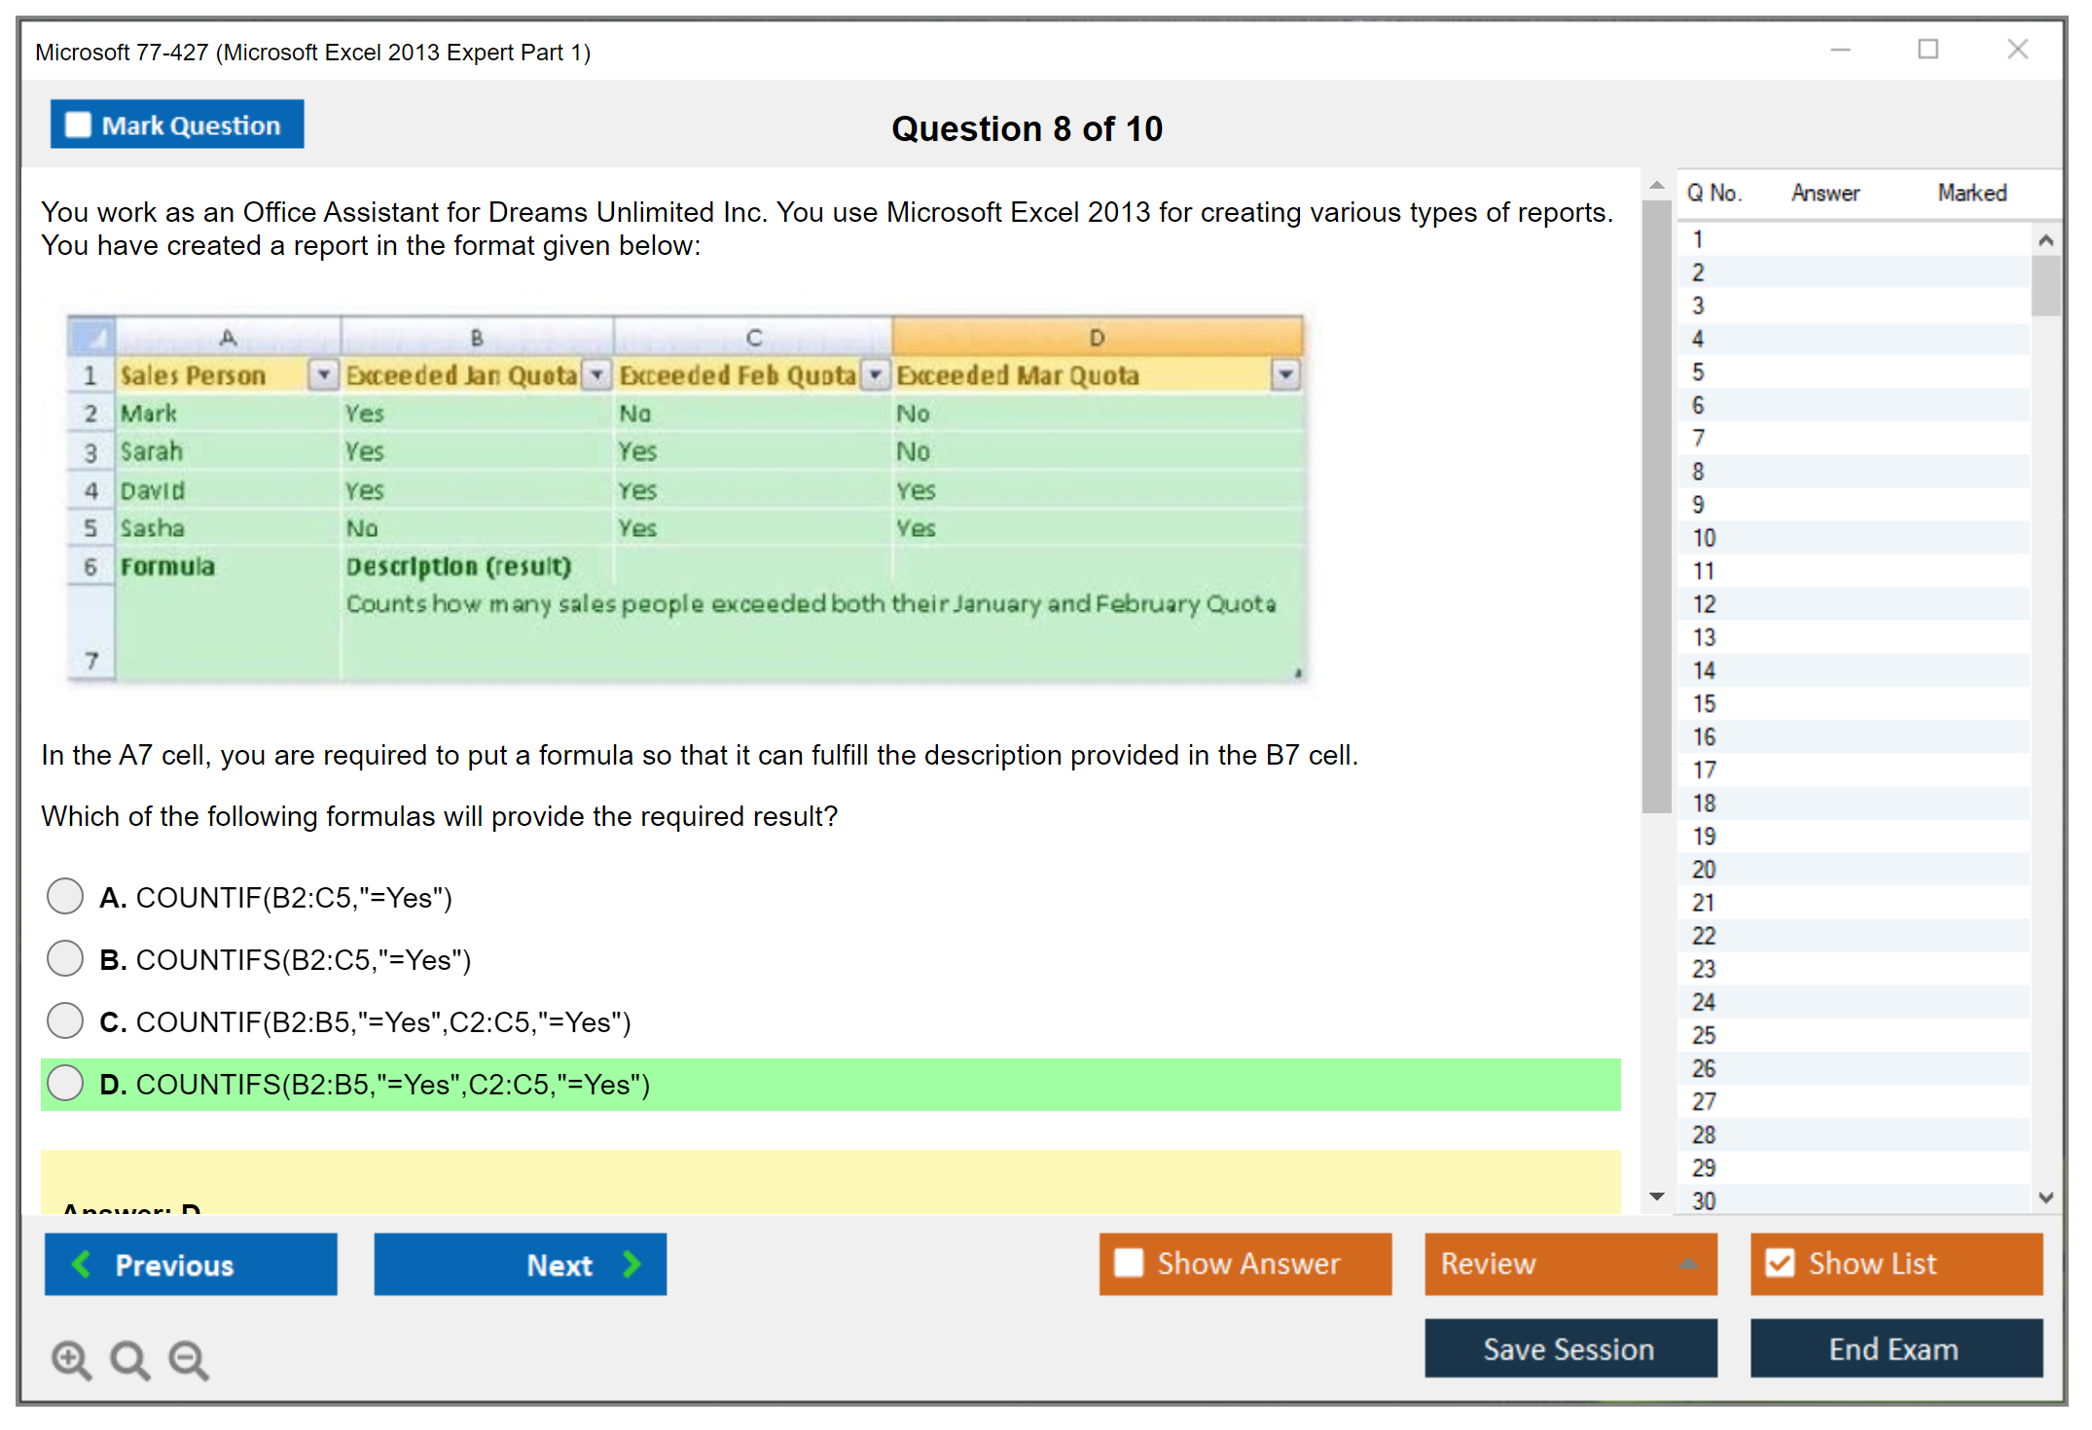Click the zoom out magnifier icon
The height and width of the screenshot is (1430, 2092).
pos(188,1359)
